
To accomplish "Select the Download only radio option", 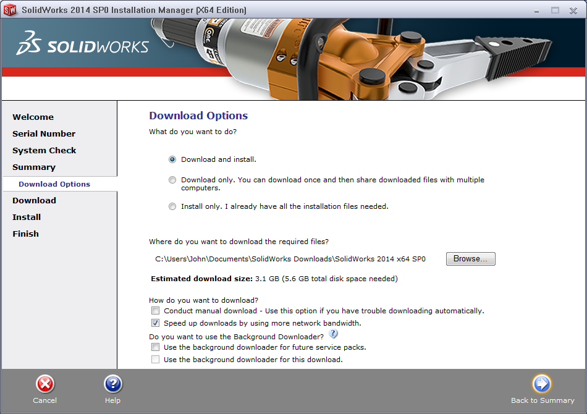I will (x=172, y=180).
